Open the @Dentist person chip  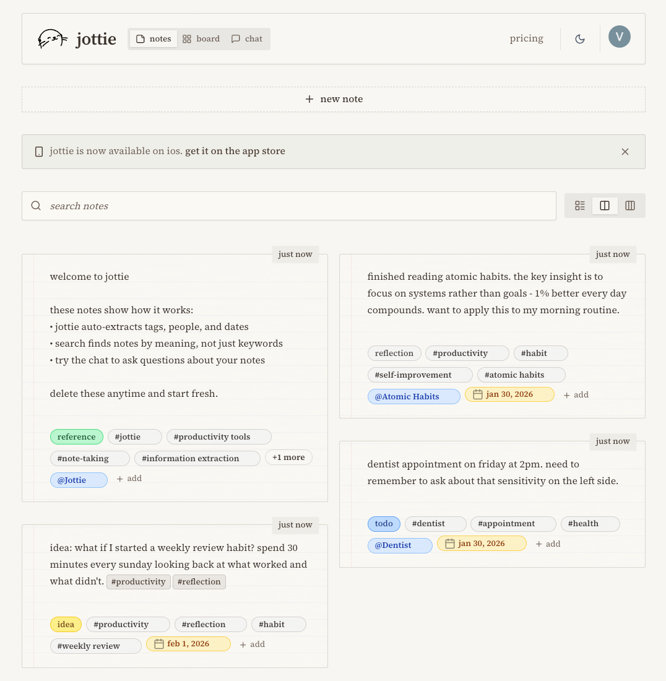[x=400, y=545]
